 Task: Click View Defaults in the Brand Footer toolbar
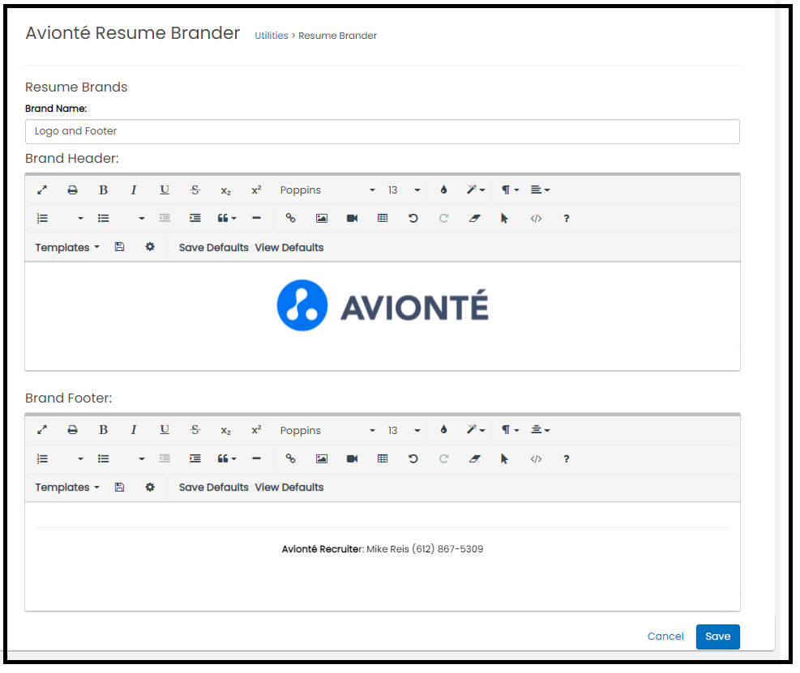click(x=289, y=488)
